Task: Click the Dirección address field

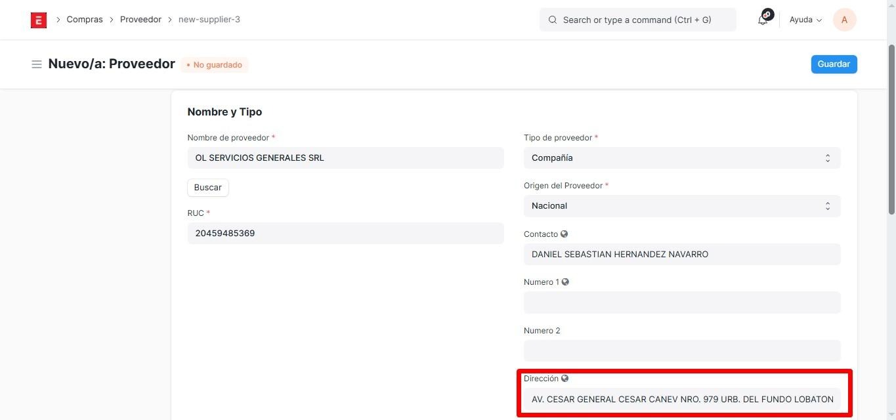Action: point(681,399)
